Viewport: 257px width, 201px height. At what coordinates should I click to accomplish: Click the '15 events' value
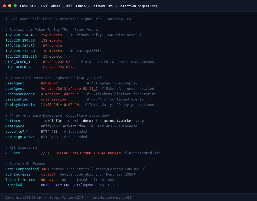point(52,57)
